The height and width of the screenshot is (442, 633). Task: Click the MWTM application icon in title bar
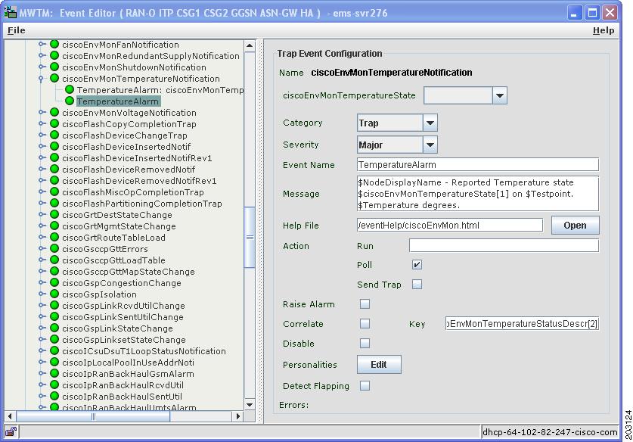tap(11, 13)
